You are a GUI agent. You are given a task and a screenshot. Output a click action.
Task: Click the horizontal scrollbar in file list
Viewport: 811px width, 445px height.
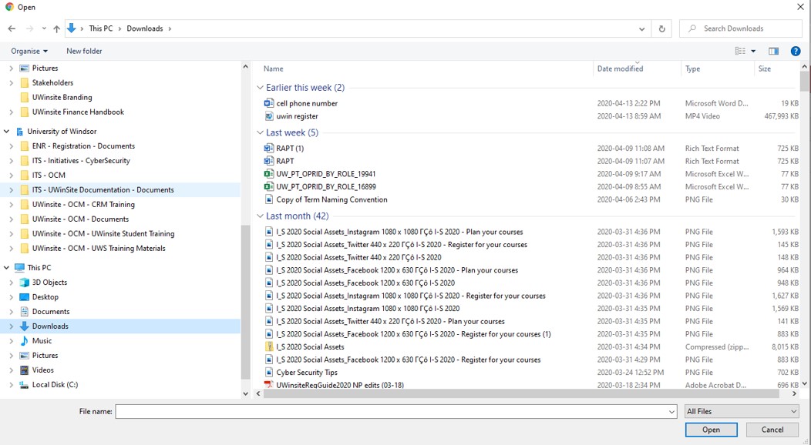463,393
